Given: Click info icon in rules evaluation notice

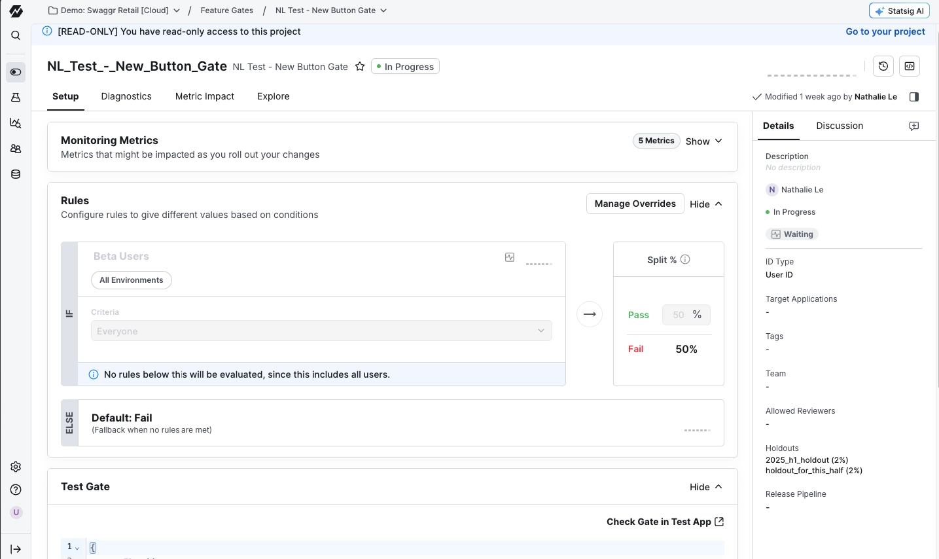Looking at the screenshot, I should click(94, 374).
